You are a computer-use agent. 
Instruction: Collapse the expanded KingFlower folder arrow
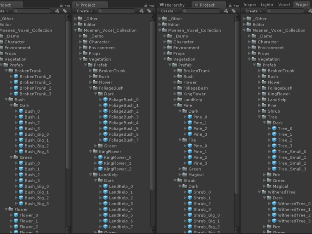tap(90, 151)
